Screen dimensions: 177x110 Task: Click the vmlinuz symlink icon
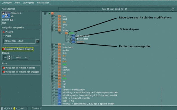click(x=59, y=104)
